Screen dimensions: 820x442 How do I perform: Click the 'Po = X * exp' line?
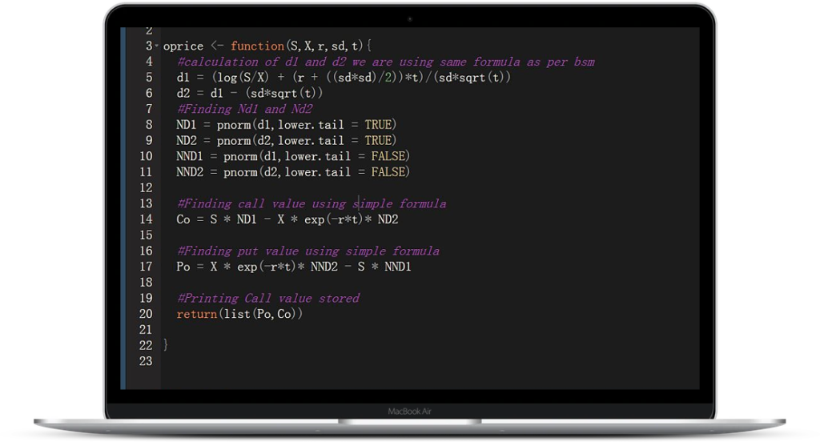tap(294, 267)
